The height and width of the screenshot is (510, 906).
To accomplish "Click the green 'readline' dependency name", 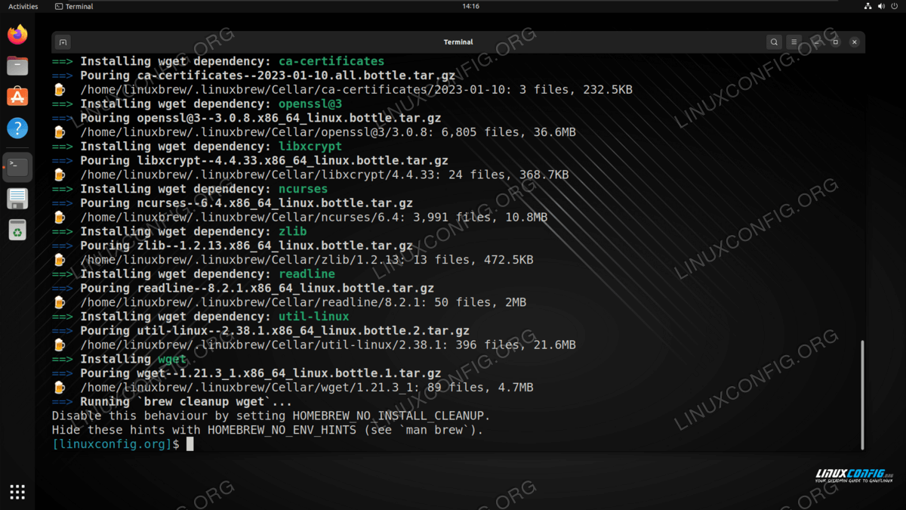I will click(307, 274).
